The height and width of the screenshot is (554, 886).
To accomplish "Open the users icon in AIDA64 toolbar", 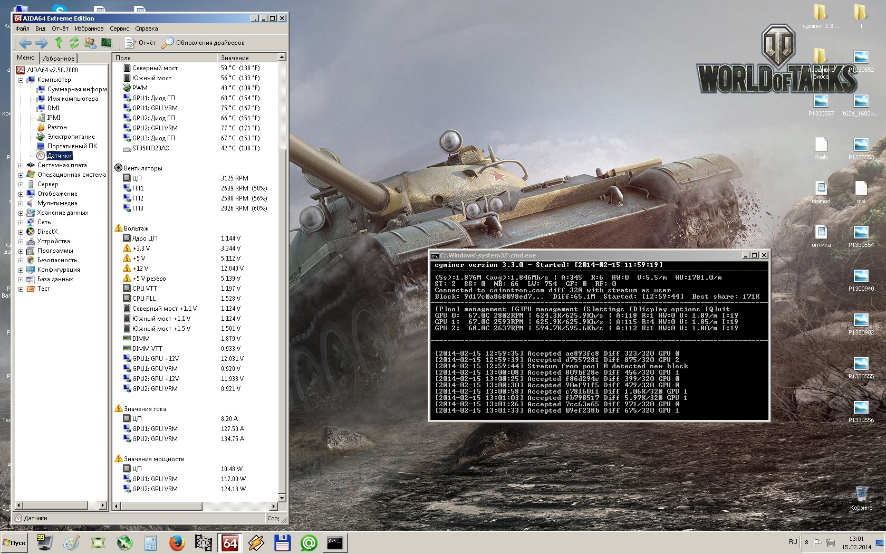I will point(90,43).
